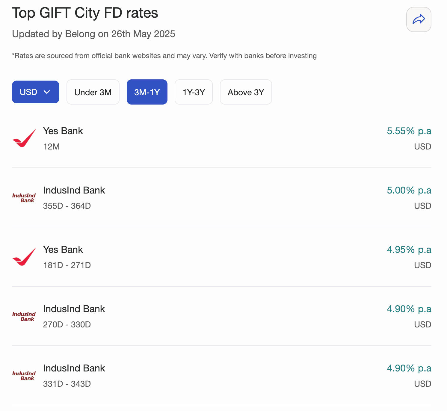Viewport: 447px width, 411px height.
Task: Click Yes Bank logo in 12M row
Action: (24, 138)
